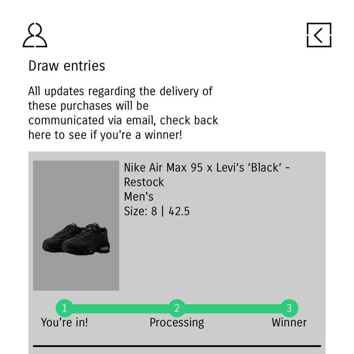Viewport: 354px width, 354px height.
Task: Click step 1 green circle
Action: pos(64,308)
